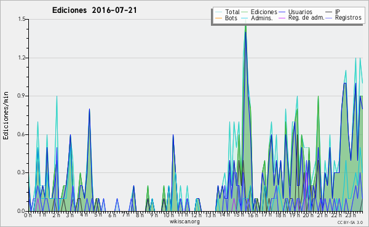Viewport: 369px width, 227px height.
Task: Click the 6 h tick label
Action: 112,215
